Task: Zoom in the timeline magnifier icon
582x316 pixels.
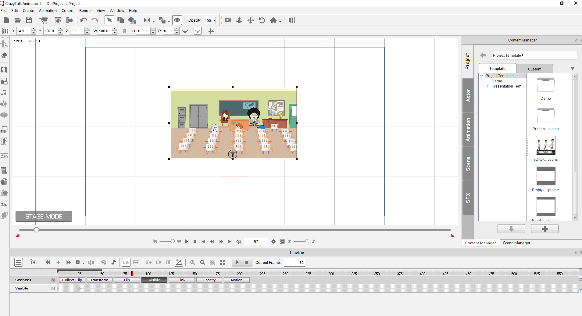Action: (192, 262)
